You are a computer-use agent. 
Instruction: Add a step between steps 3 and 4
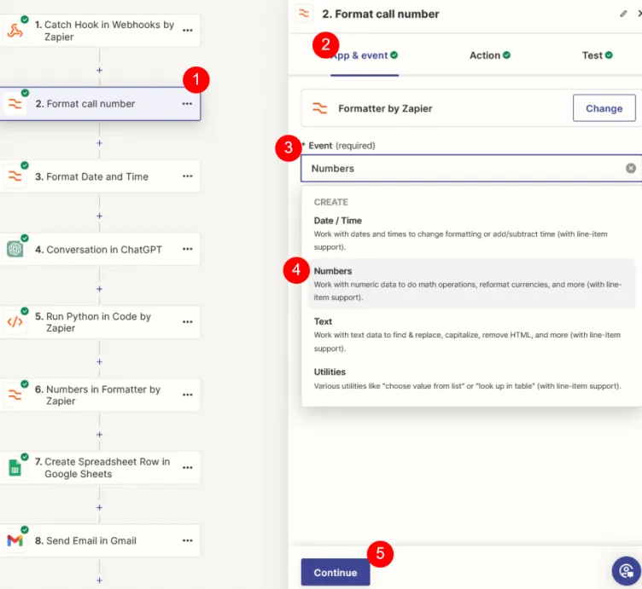[100, 216]
